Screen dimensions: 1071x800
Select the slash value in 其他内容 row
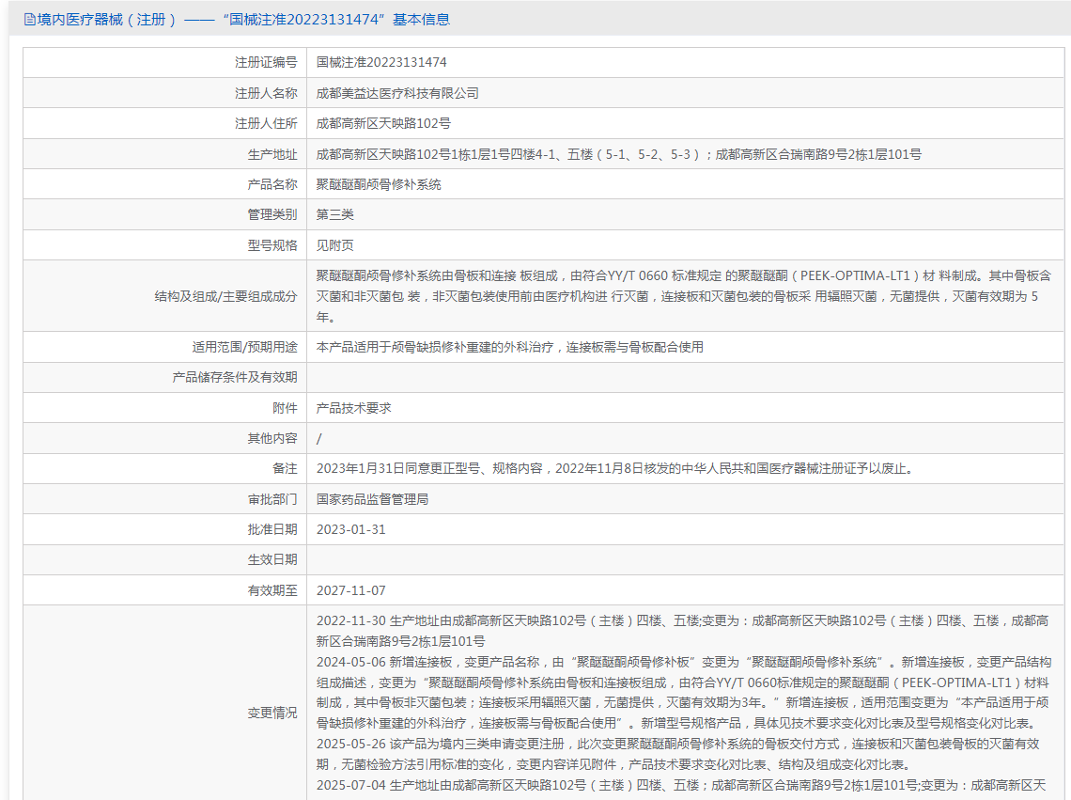pos(319,438)
